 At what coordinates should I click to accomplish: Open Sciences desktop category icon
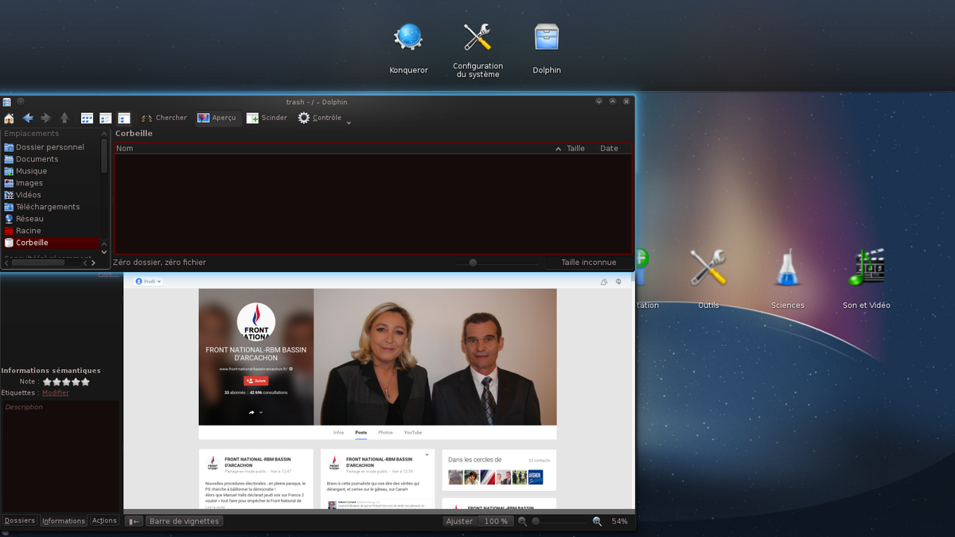787,278
